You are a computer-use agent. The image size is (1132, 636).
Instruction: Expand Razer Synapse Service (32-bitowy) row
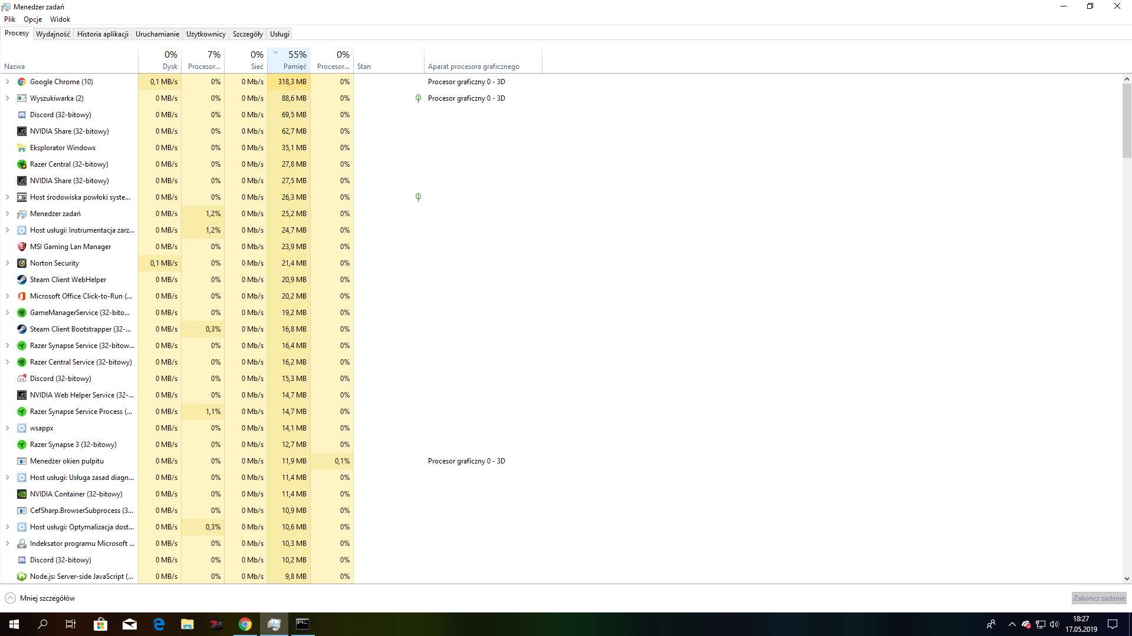(7, 346)
